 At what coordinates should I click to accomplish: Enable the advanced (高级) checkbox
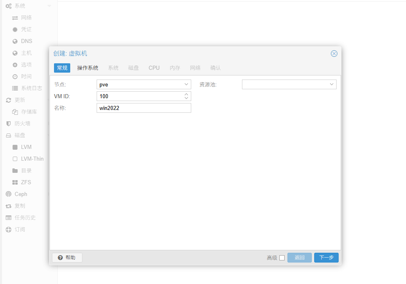coord(282,258)
